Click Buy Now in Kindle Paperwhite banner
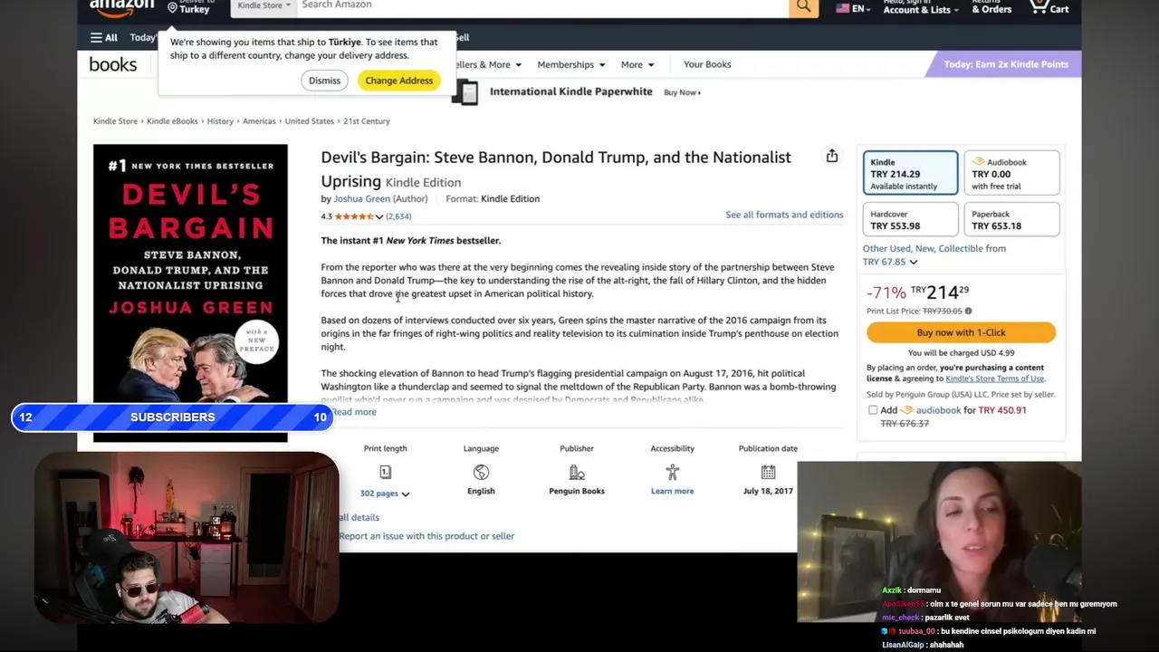 [682, 92]
